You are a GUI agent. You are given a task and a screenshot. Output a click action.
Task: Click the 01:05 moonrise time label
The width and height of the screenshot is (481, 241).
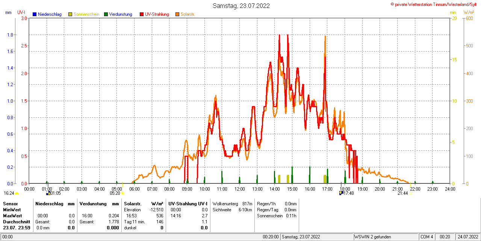56,193
